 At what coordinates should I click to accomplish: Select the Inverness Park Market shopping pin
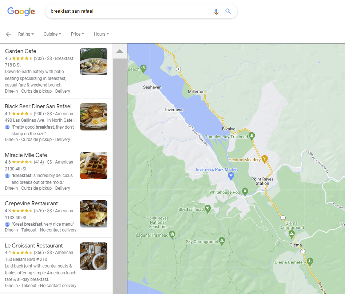coord(230,176)
